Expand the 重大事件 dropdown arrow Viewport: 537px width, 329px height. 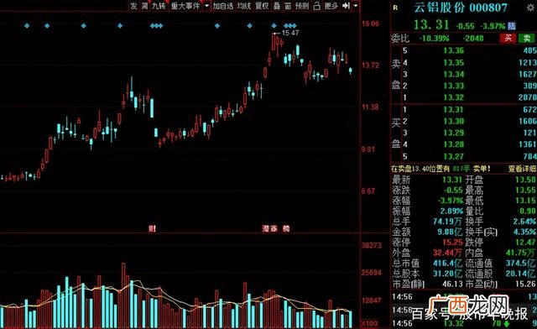[x=206, y=6]
